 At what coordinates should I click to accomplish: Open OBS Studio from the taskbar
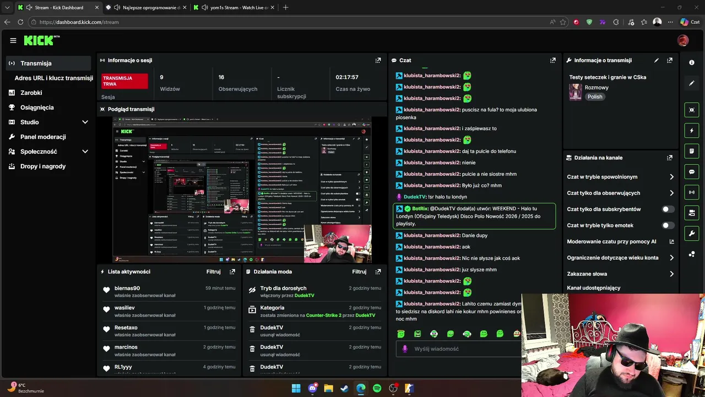(393, 388)
